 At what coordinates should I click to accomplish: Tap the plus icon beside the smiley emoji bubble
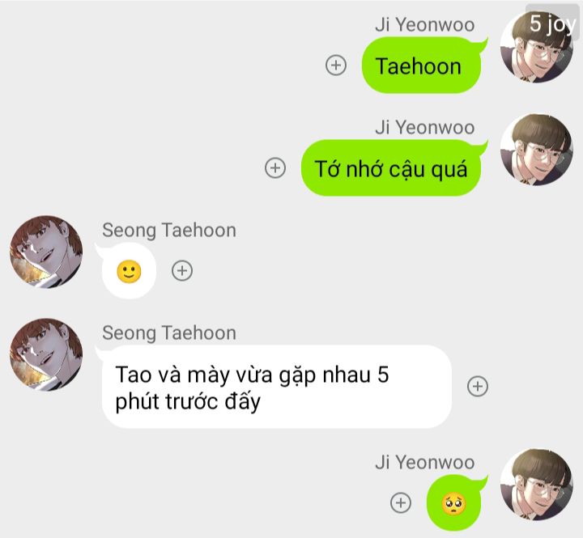[182, 270]
